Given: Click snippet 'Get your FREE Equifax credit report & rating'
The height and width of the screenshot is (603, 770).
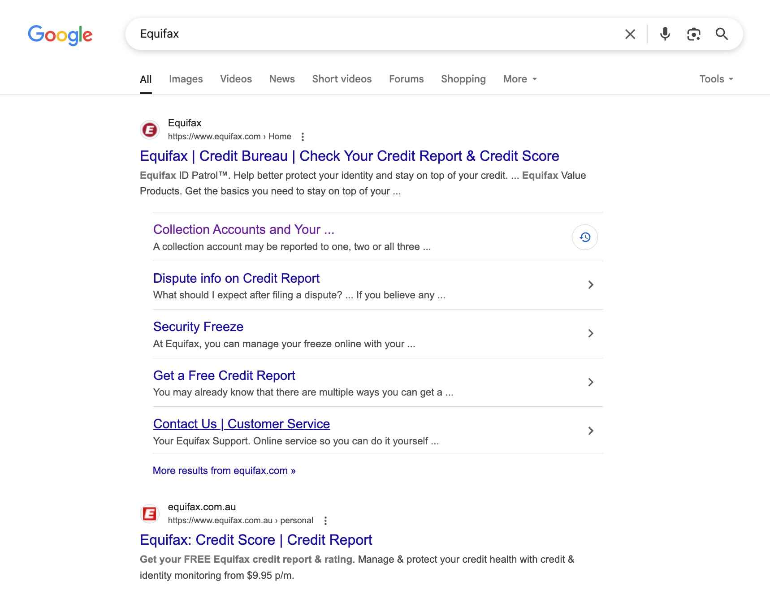Looking at the screenshot, I should 247,560.
